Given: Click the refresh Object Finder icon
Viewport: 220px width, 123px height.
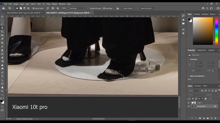Looking at the screenshot, I should click(48, 8).
